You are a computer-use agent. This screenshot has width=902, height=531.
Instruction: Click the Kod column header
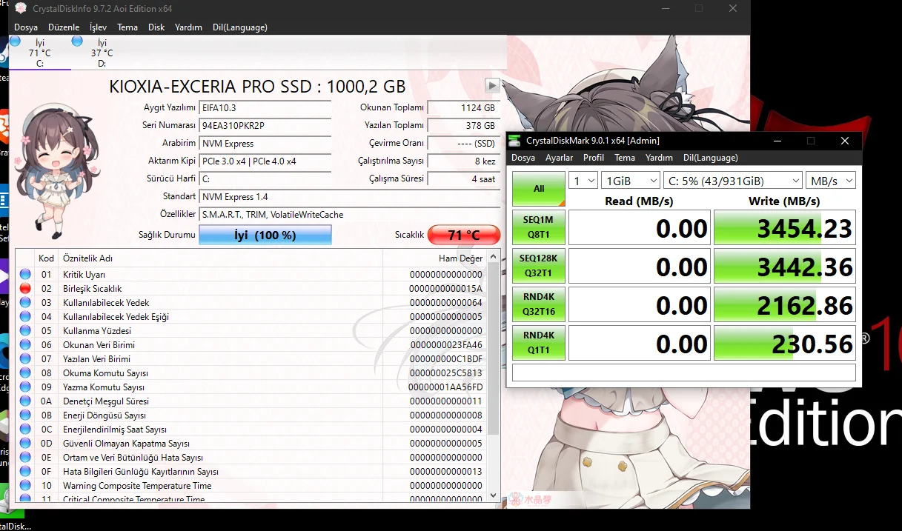[x=46, y=258]
